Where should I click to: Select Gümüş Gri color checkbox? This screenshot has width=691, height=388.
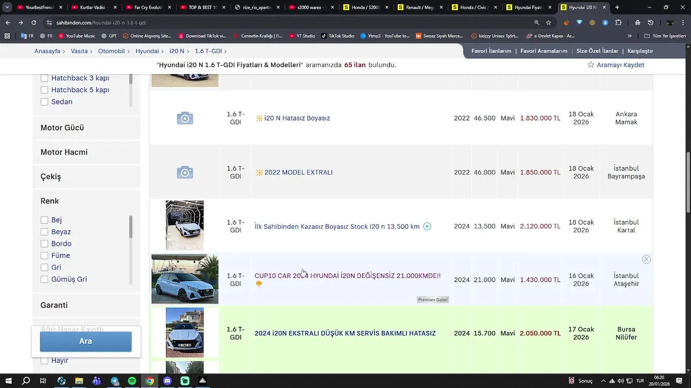point(44,279)
